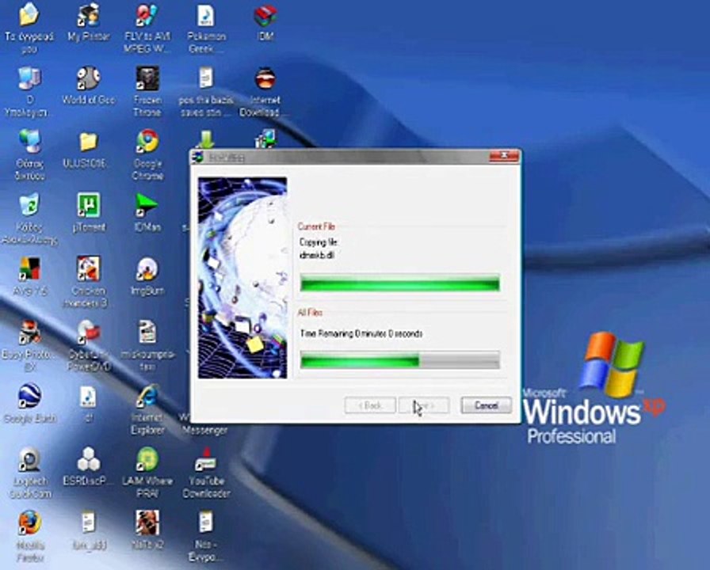Click the All Files progress bar
Viewport: 710px width, 570px height.
(400, 360)
